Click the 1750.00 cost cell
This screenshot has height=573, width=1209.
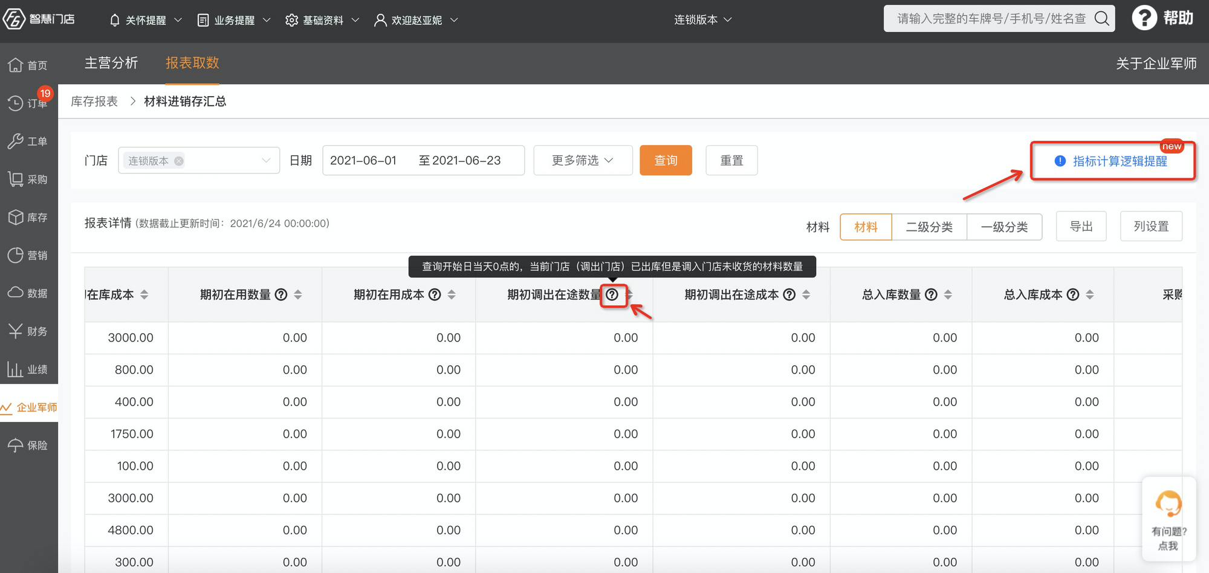click(132, 434)
